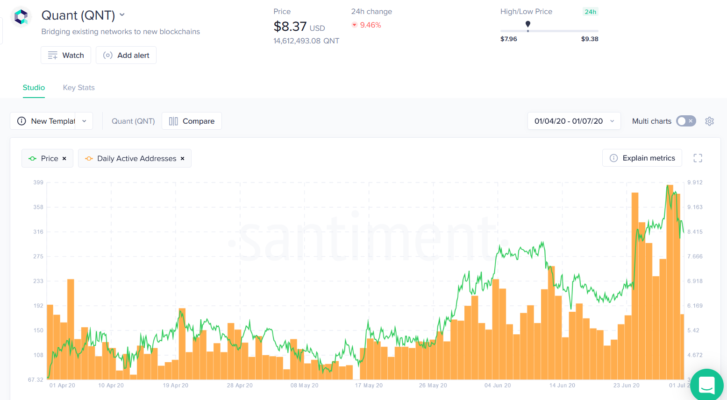
Task: Open the chat support bubble icon
Action: (707, 386)
